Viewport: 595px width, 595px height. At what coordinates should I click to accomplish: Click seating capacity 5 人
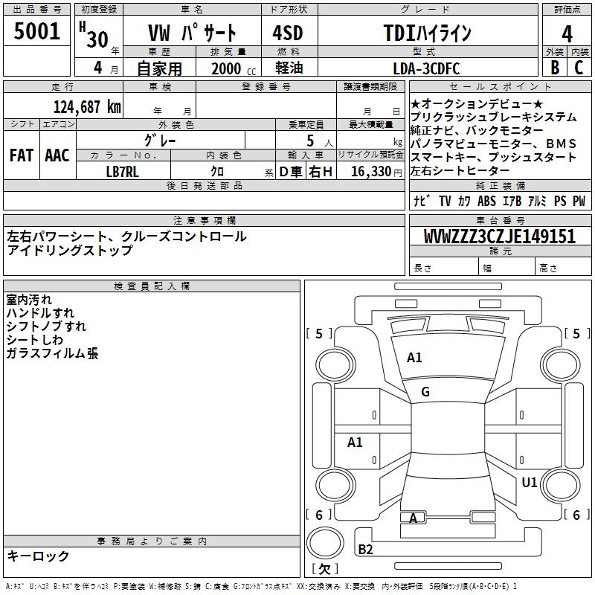[x=320, y=141]
